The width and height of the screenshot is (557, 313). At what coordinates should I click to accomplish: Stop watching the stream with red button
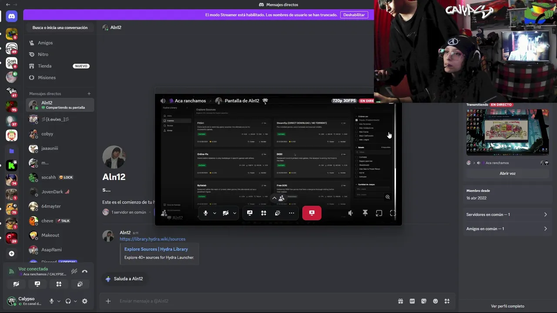point(312,213)
